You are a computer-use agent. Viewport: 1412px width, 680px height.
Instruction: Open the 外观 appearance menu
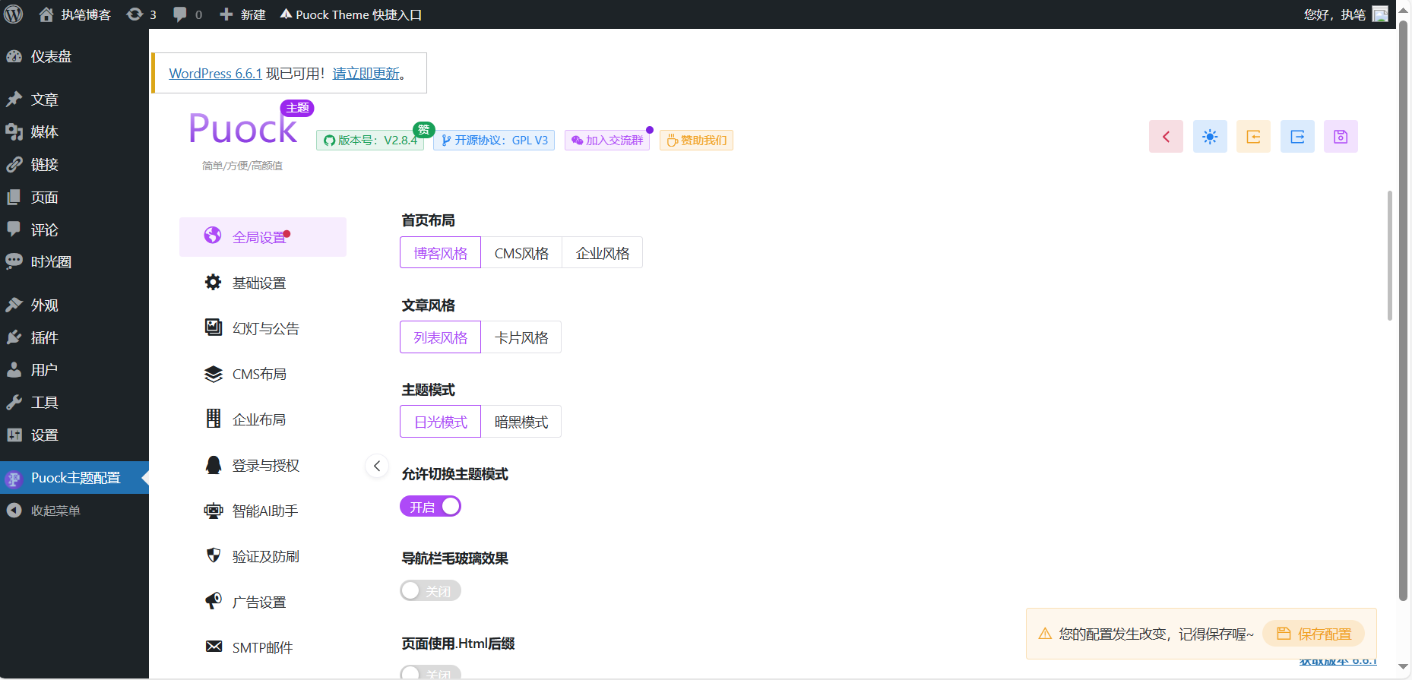click(74, 305)
